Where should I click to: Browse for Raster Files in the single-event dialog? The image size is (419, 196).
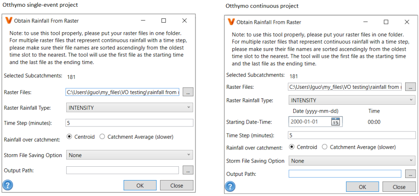tap(188, 92)
